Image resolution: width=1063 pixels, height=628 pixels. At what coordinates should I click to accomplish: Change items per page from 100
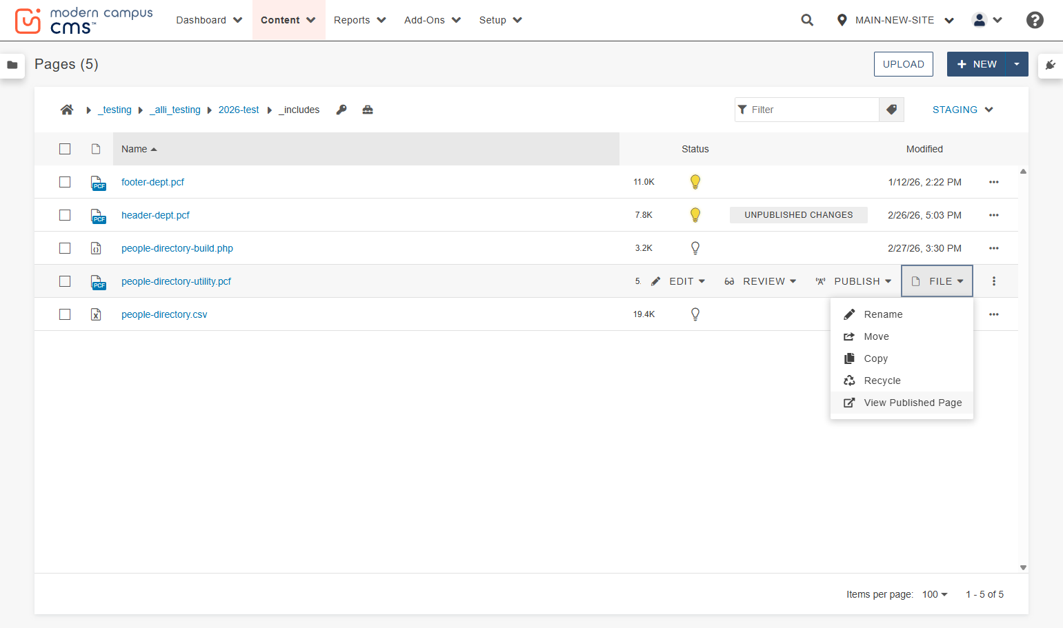coord(935,594)
